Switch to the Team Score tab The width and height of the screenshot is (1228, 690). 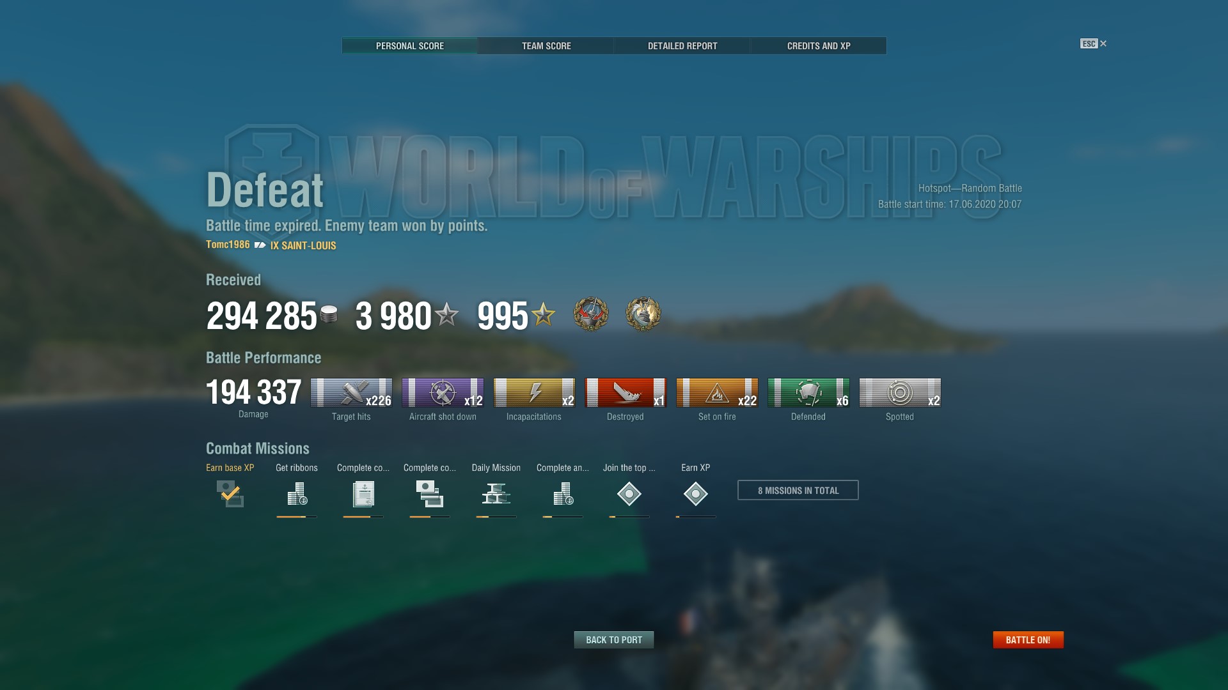(x=546, y=46)
